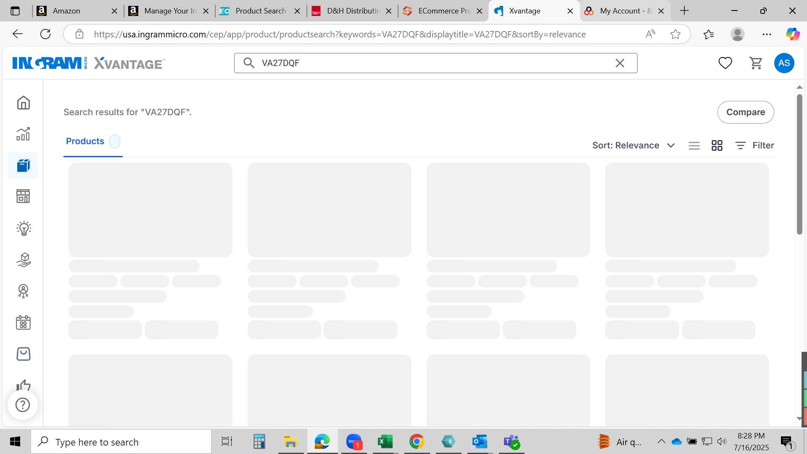
Task: Open the wishlist heart icon
Action: tap(725, 63)
